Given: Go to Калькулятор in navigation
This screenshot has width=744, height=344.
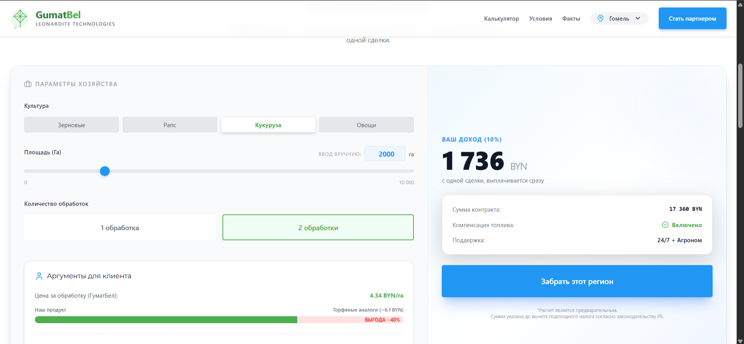Looking at the screenshot, I should (x=501, y=19).
